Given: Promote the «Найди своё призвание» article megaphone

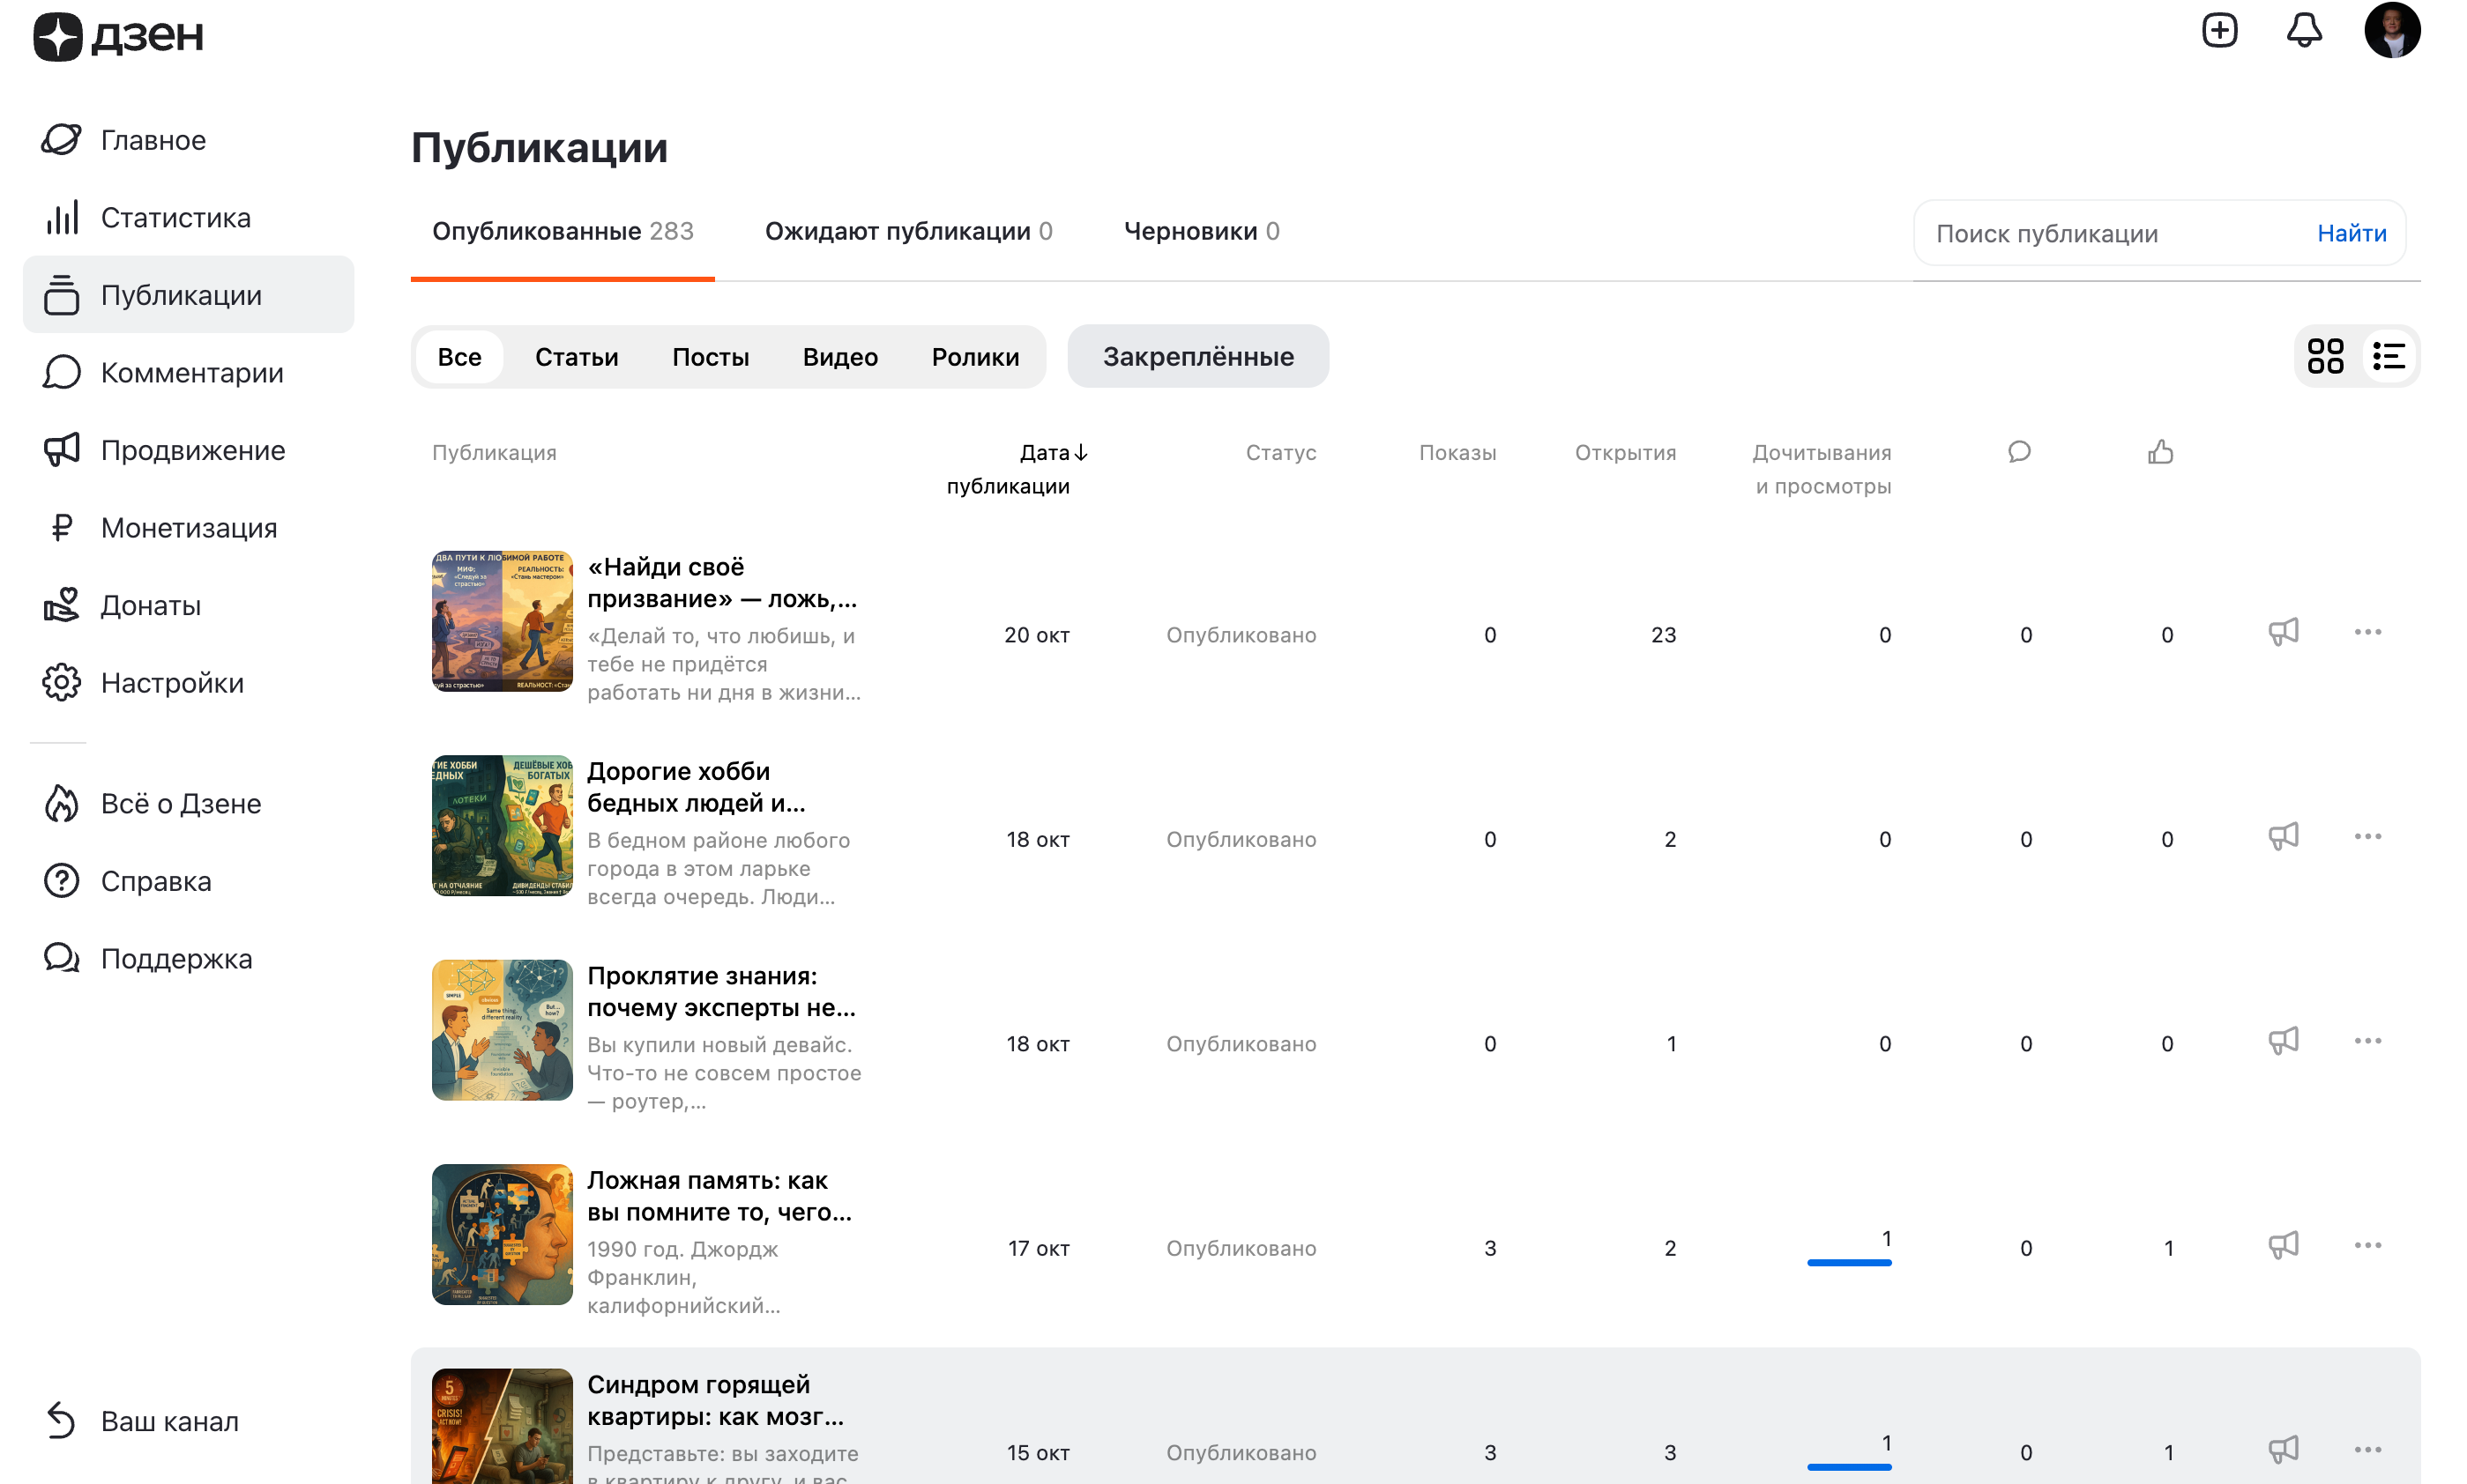Looking at the screenshot, I should 2282,633.
